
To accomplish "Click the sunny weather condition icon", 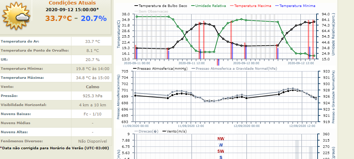I will [x=16, y=16].
